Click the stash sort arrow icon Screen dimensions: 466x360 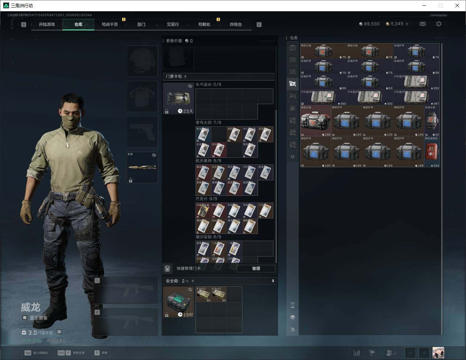[293, 330]
